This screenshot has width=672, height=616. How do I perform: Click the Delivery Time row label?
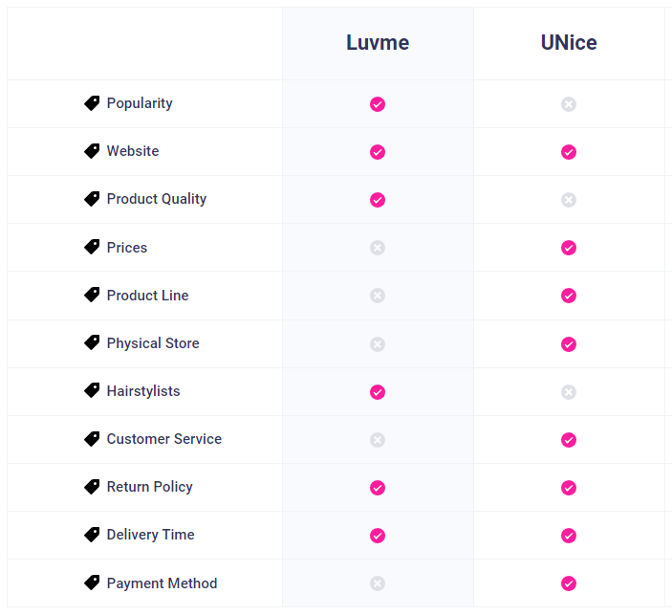coord(150,535)
